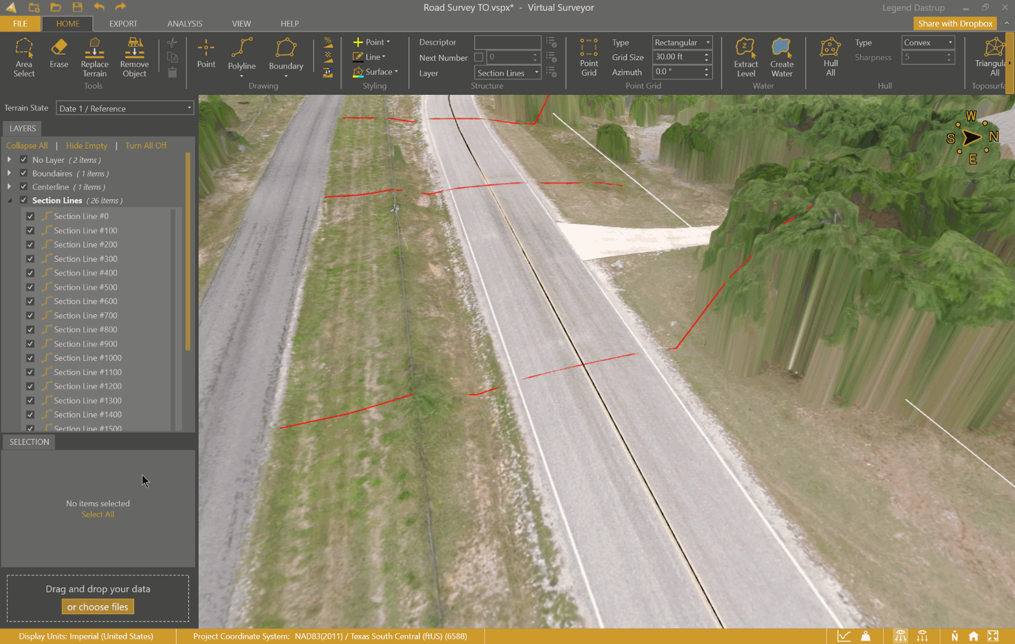Choose the Remove Object tool
Screen dimensions: 1015x644
click(x=134, y=57)
